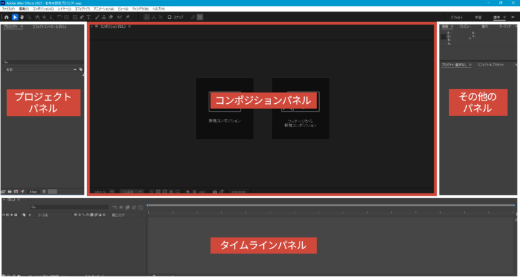Toggle the highlighted snap option icon right of スナップ
520x279 pixels.
(x=200, y=17)
